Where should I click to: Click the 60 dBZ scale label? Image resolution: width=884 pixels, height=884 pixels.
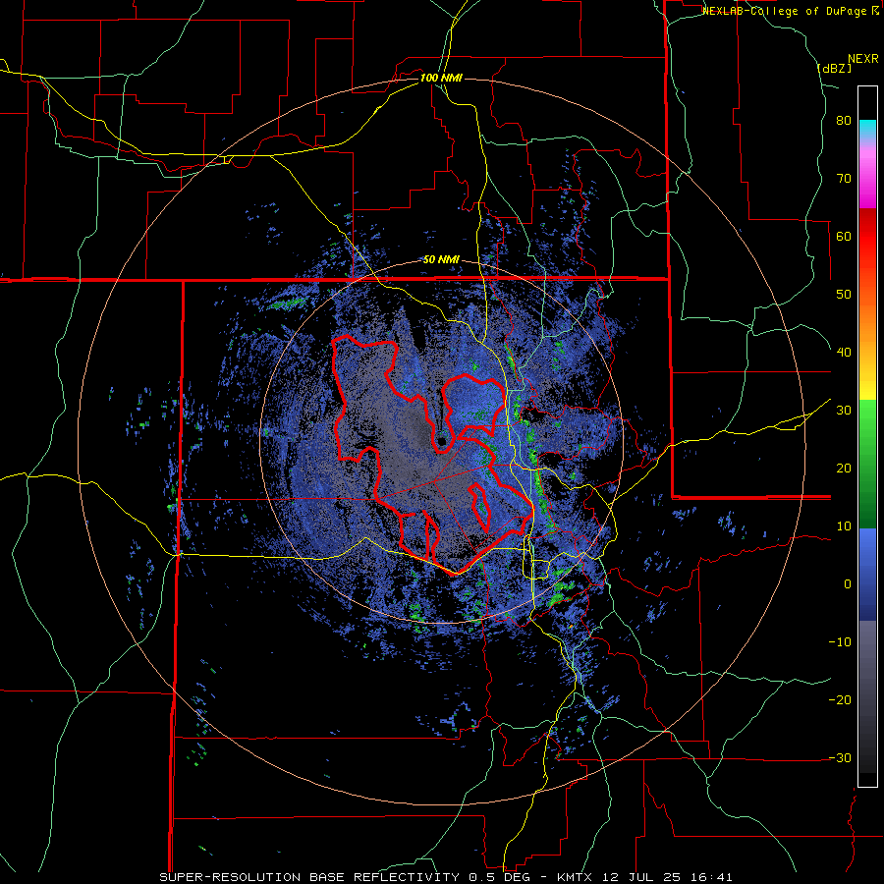pos(844,237)
